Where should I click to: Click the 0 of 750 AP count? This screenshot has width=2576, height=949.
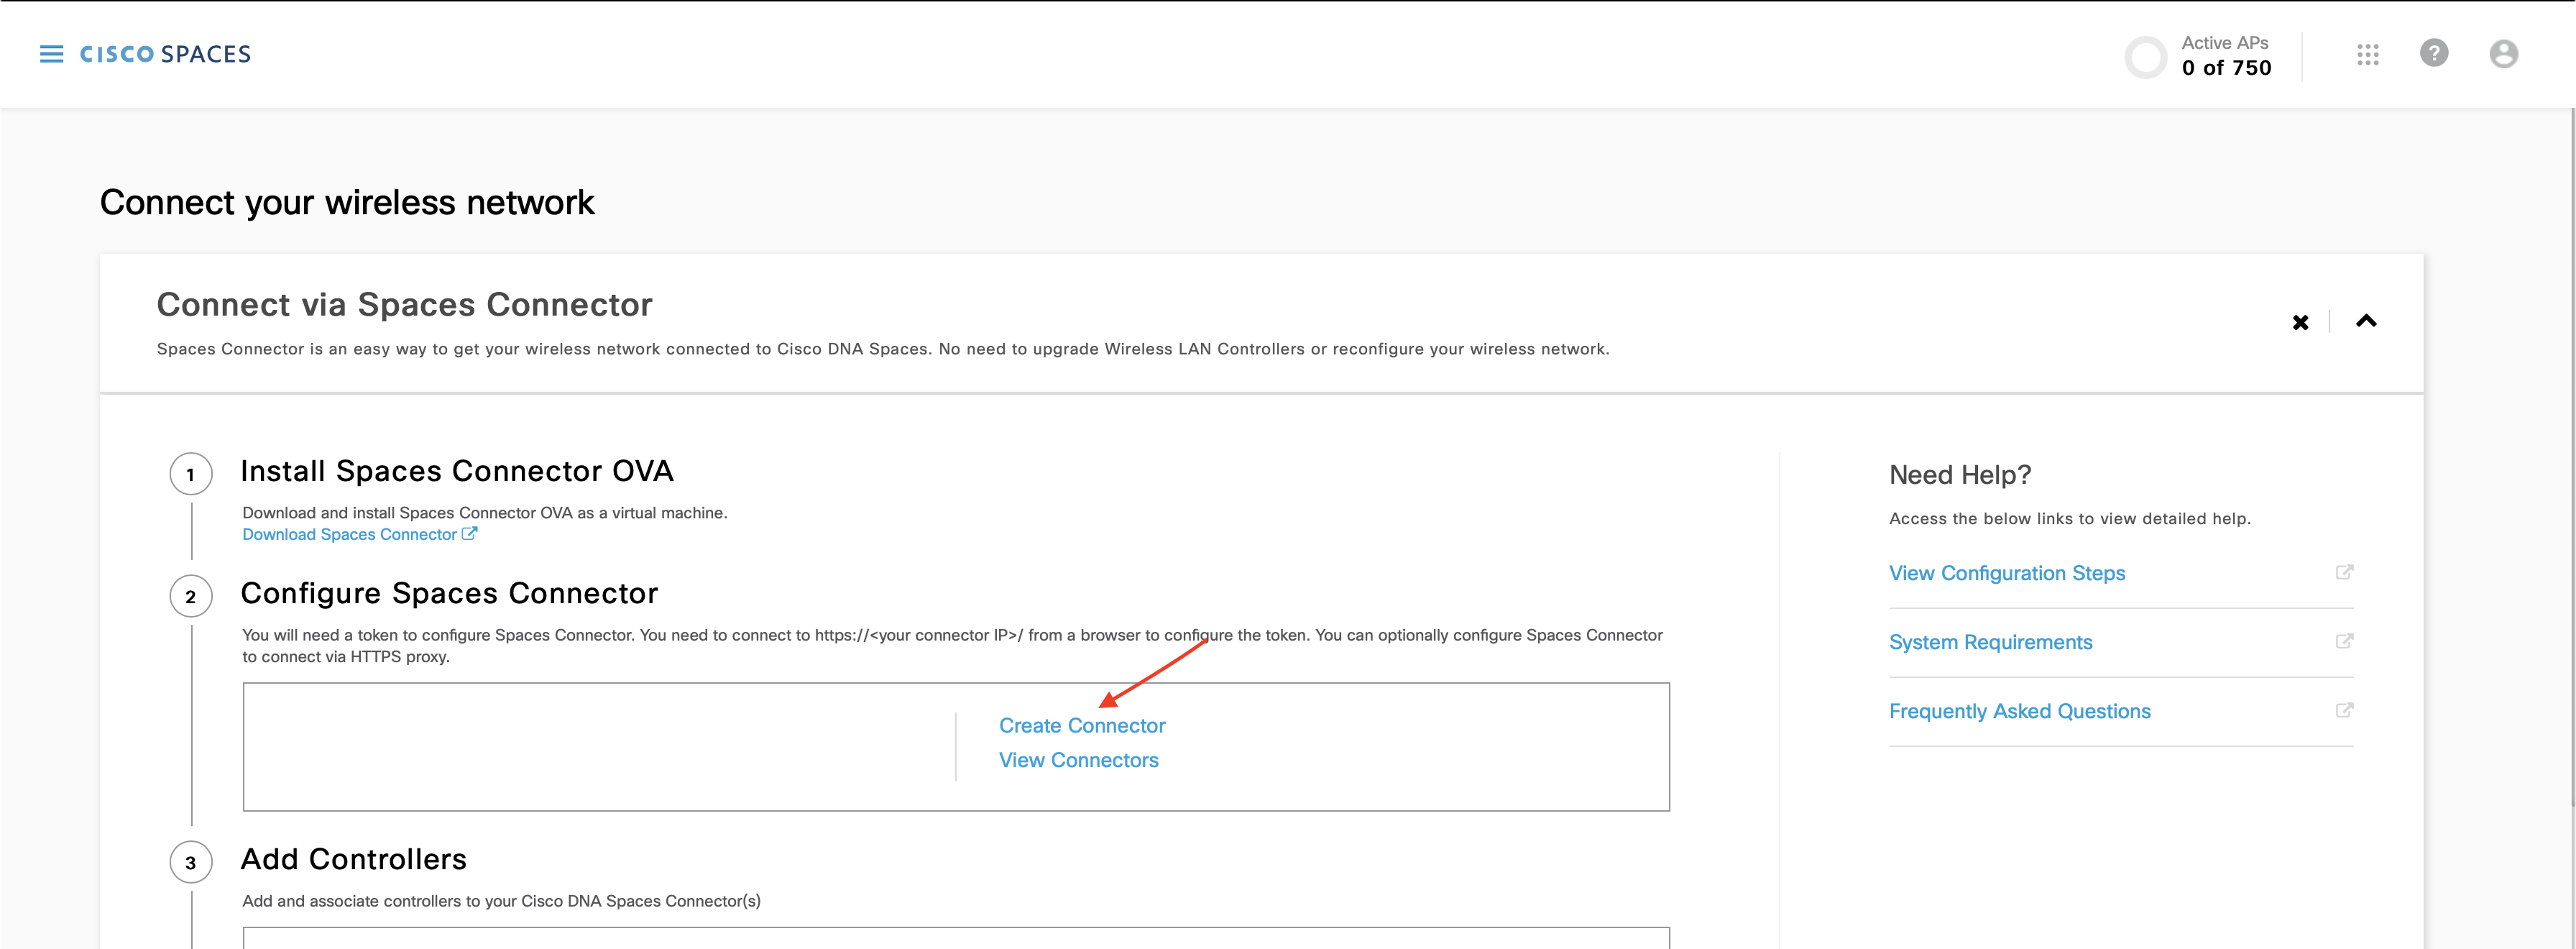(2226, 68)
